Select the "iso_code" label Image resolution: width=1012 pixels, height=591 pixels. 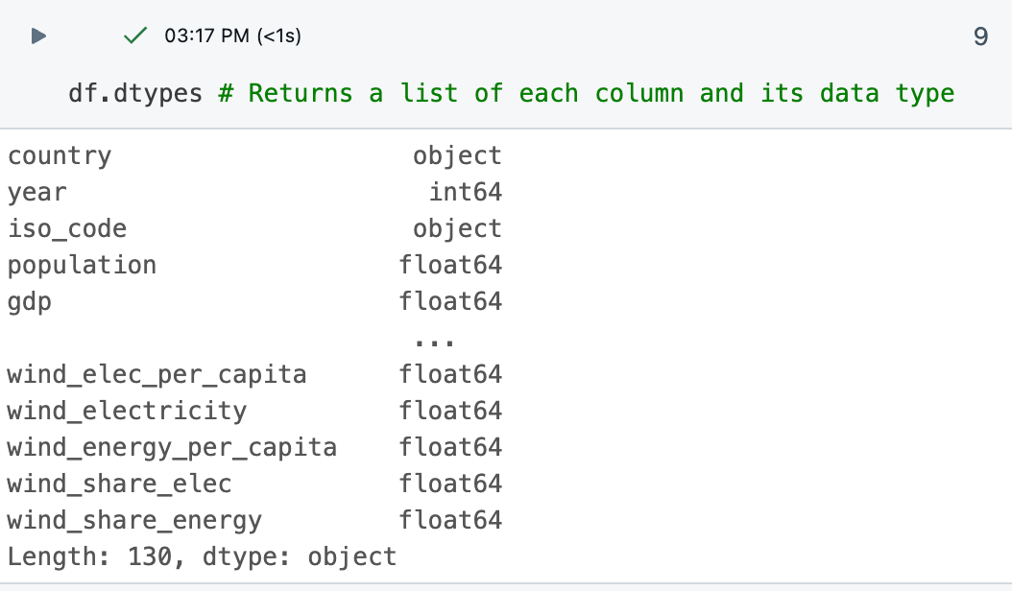point(65,228)
